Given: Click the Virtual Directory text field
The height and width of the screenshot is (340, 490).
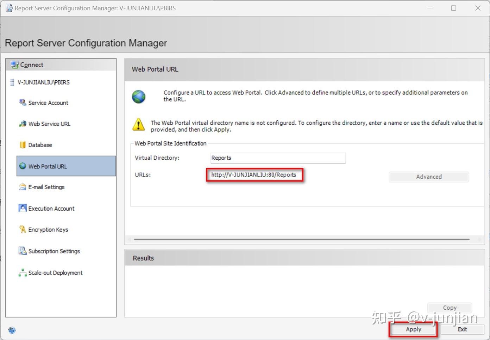Looking at the screenshot, I should tap(278, 158).
